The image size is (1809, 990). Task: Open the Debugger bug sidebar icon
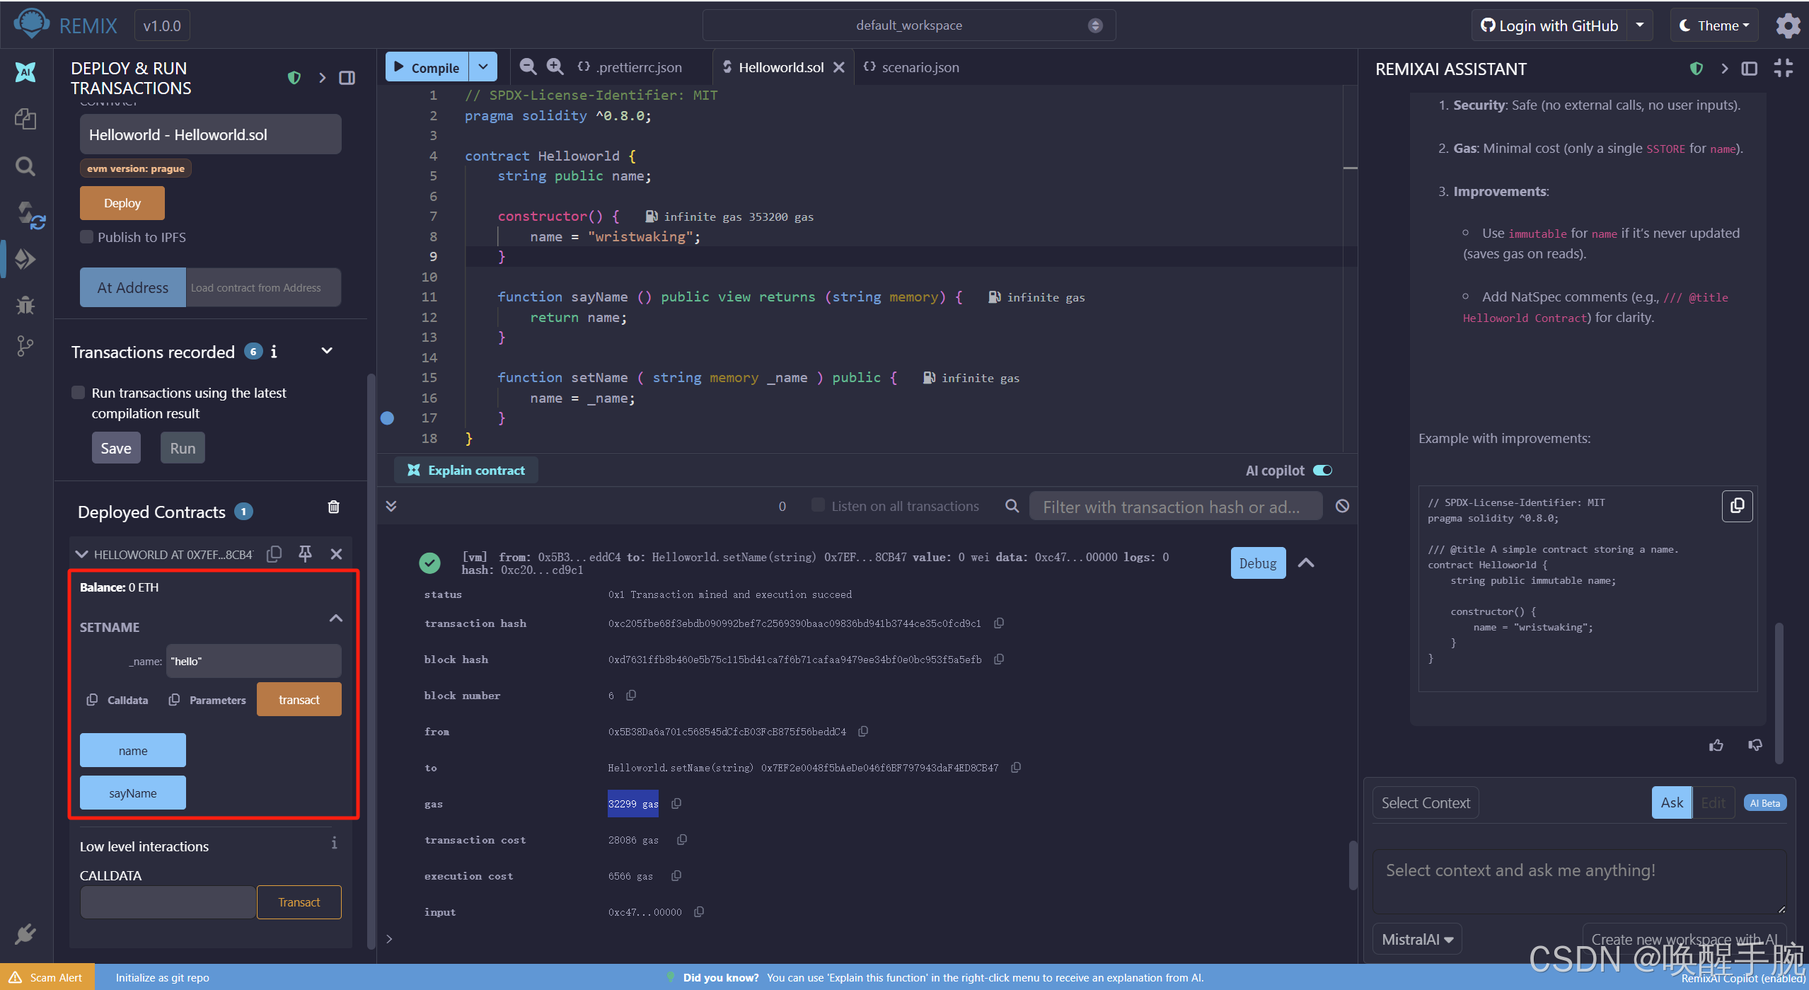[x=25, y=305]
